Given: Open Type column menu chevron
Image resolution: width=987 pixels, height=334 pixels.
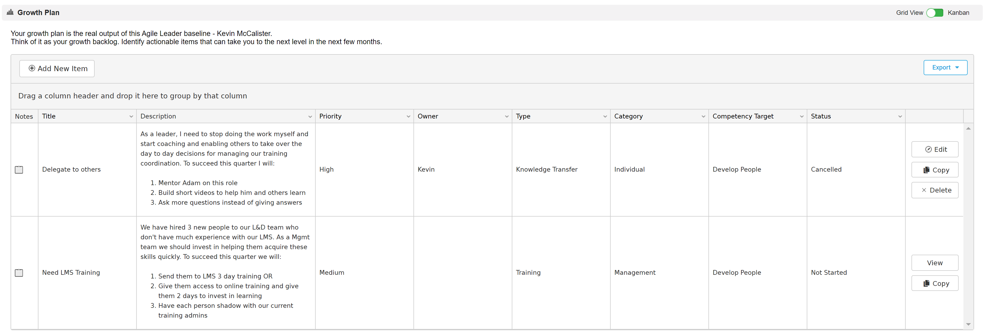Looking at the screenshot, I should [605, 117].
